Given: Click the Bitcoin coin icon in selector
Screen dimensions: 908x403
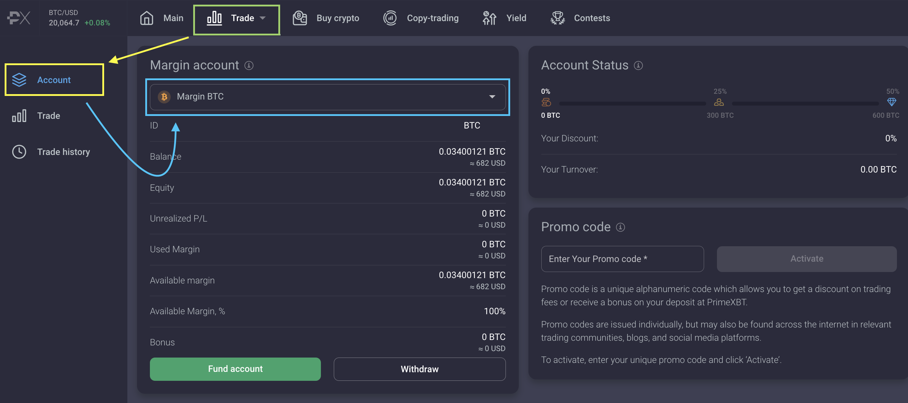Looking at the screenshot, I should pos(164,97).
